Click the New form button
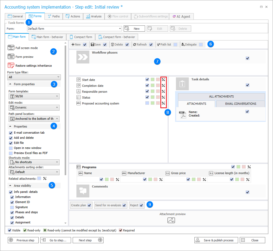Image resolution: width=273 pixels, height=251 pixels. pos(134,28)
